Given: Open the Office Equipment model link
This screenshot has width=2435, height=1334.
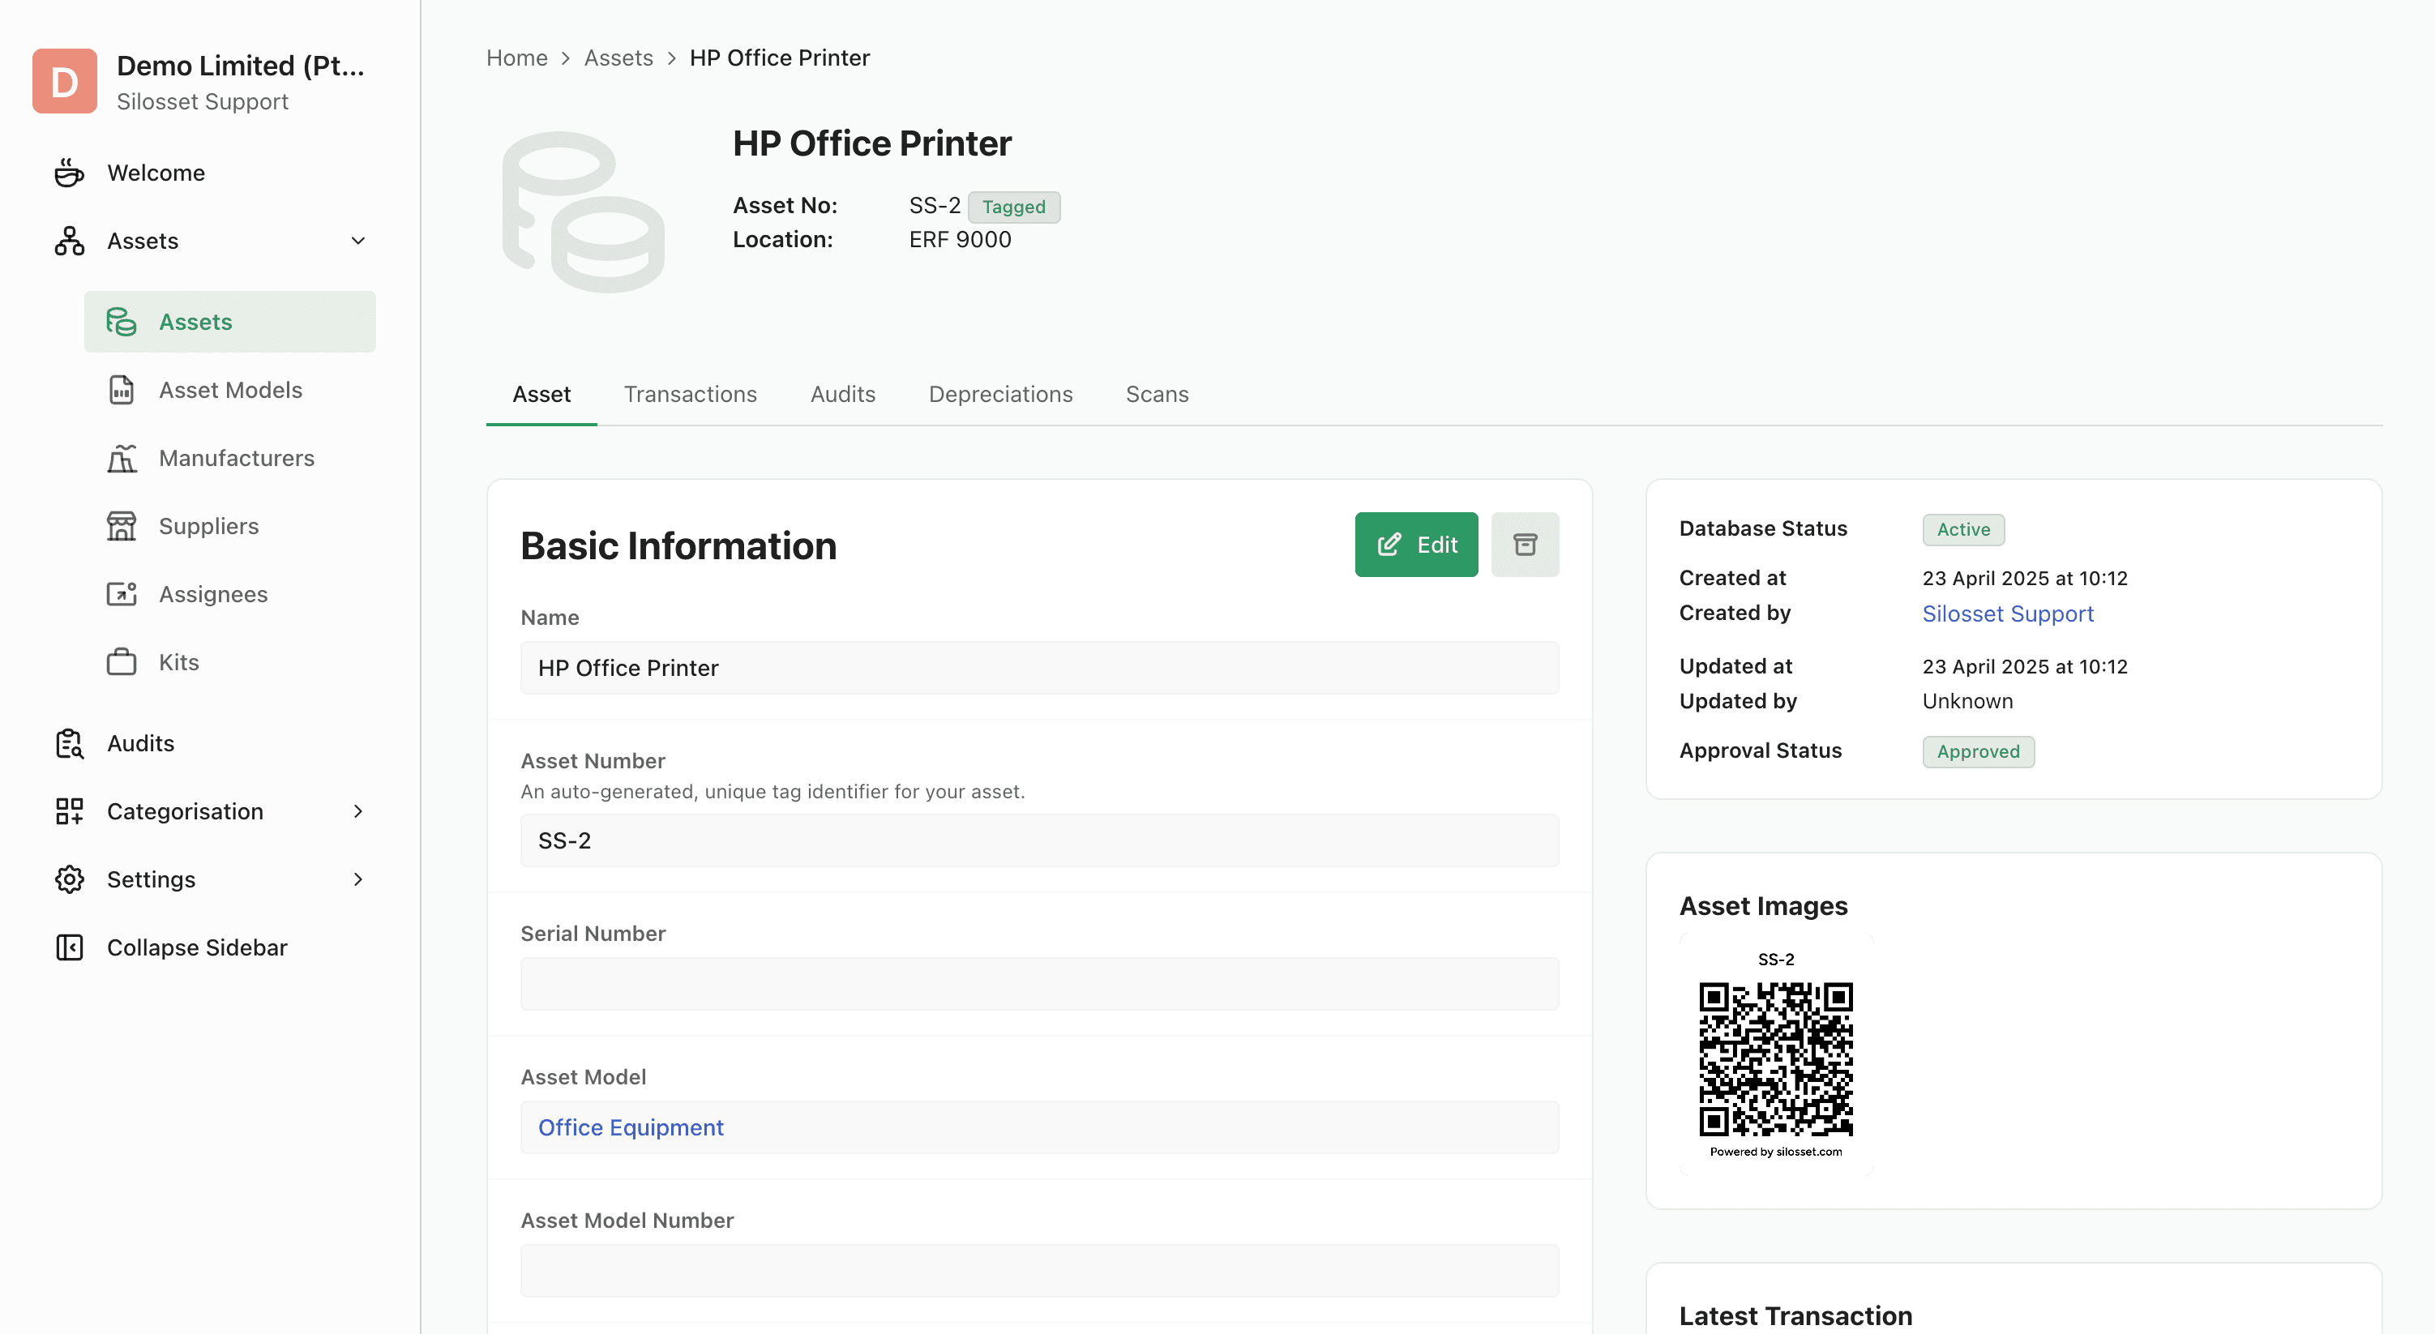Looking at the screenshot, I should [631, 1127].
